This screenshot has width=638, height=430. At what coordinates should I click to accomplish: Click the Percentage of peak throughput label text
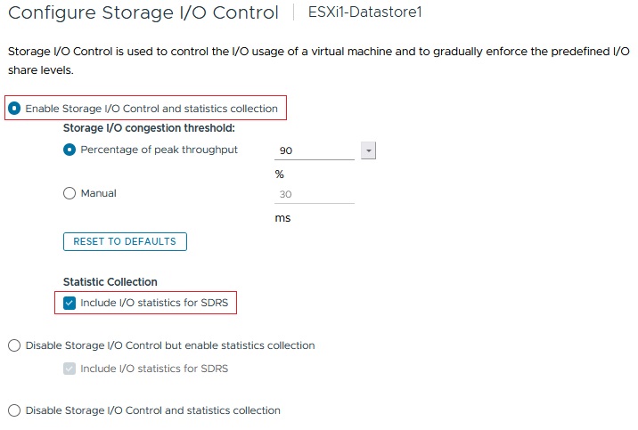pos(159,150)
